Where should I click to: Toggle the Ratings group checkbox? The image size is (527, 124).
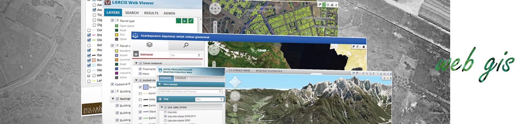117,99
